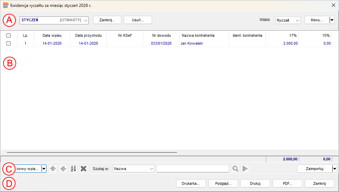Sort by Data wpisu column header
The image size is (339, 192).
tap(52, 35)
